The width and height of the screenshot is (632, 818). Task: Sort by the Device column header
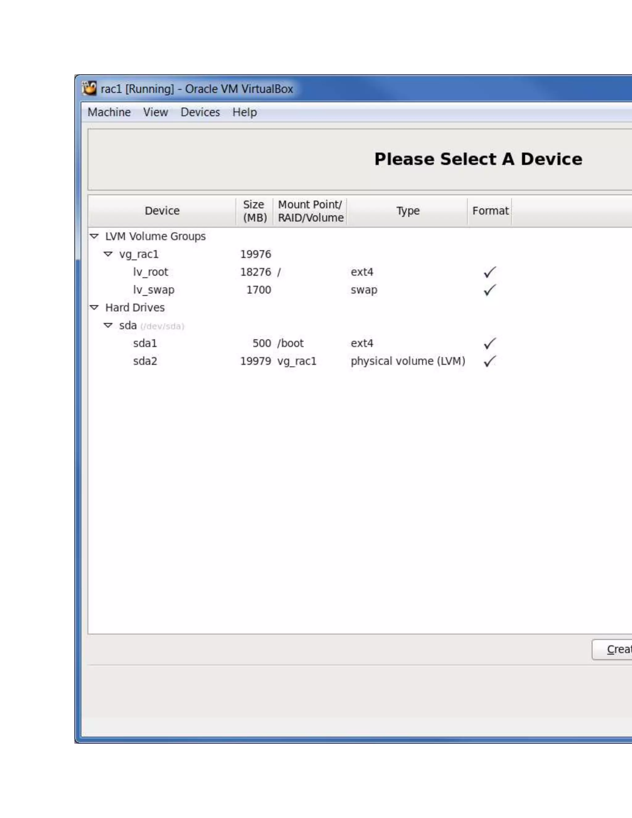pyautogui.click(x=162, y=211)
